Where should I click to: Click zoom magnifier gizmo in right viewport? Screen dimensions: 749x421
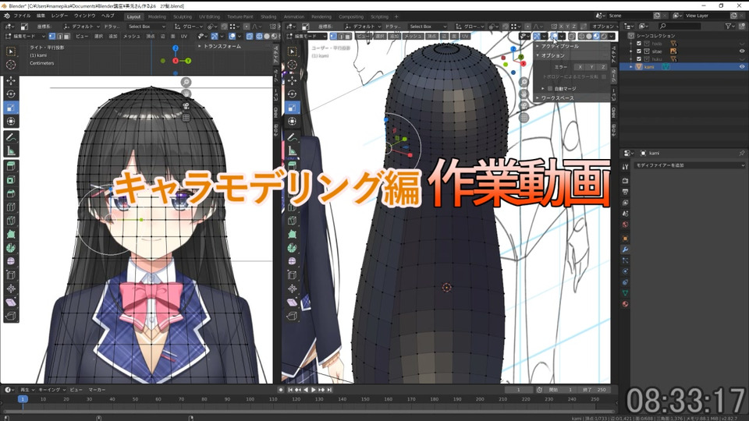(x=524, y=82)
